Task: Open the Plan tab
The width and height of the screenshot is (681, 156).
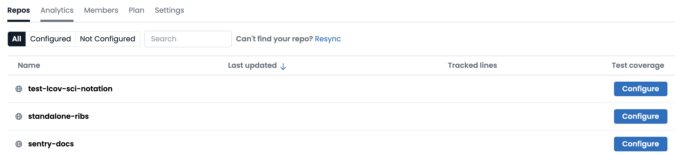Action: pos(136,10)
